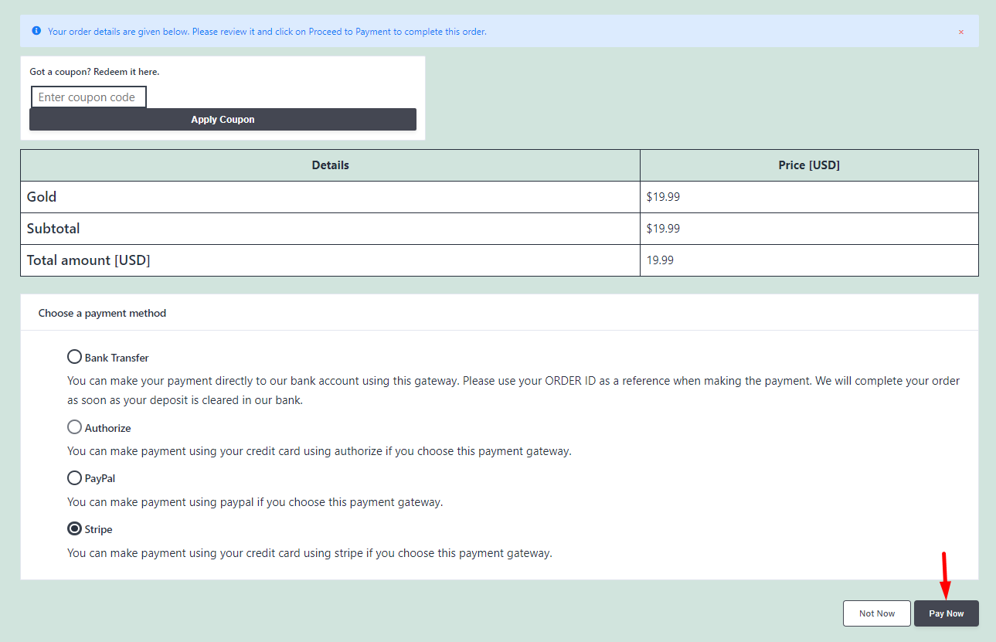996x642 pixels.
Task: Click the info icon in notice banner
Action: point(36,31)
